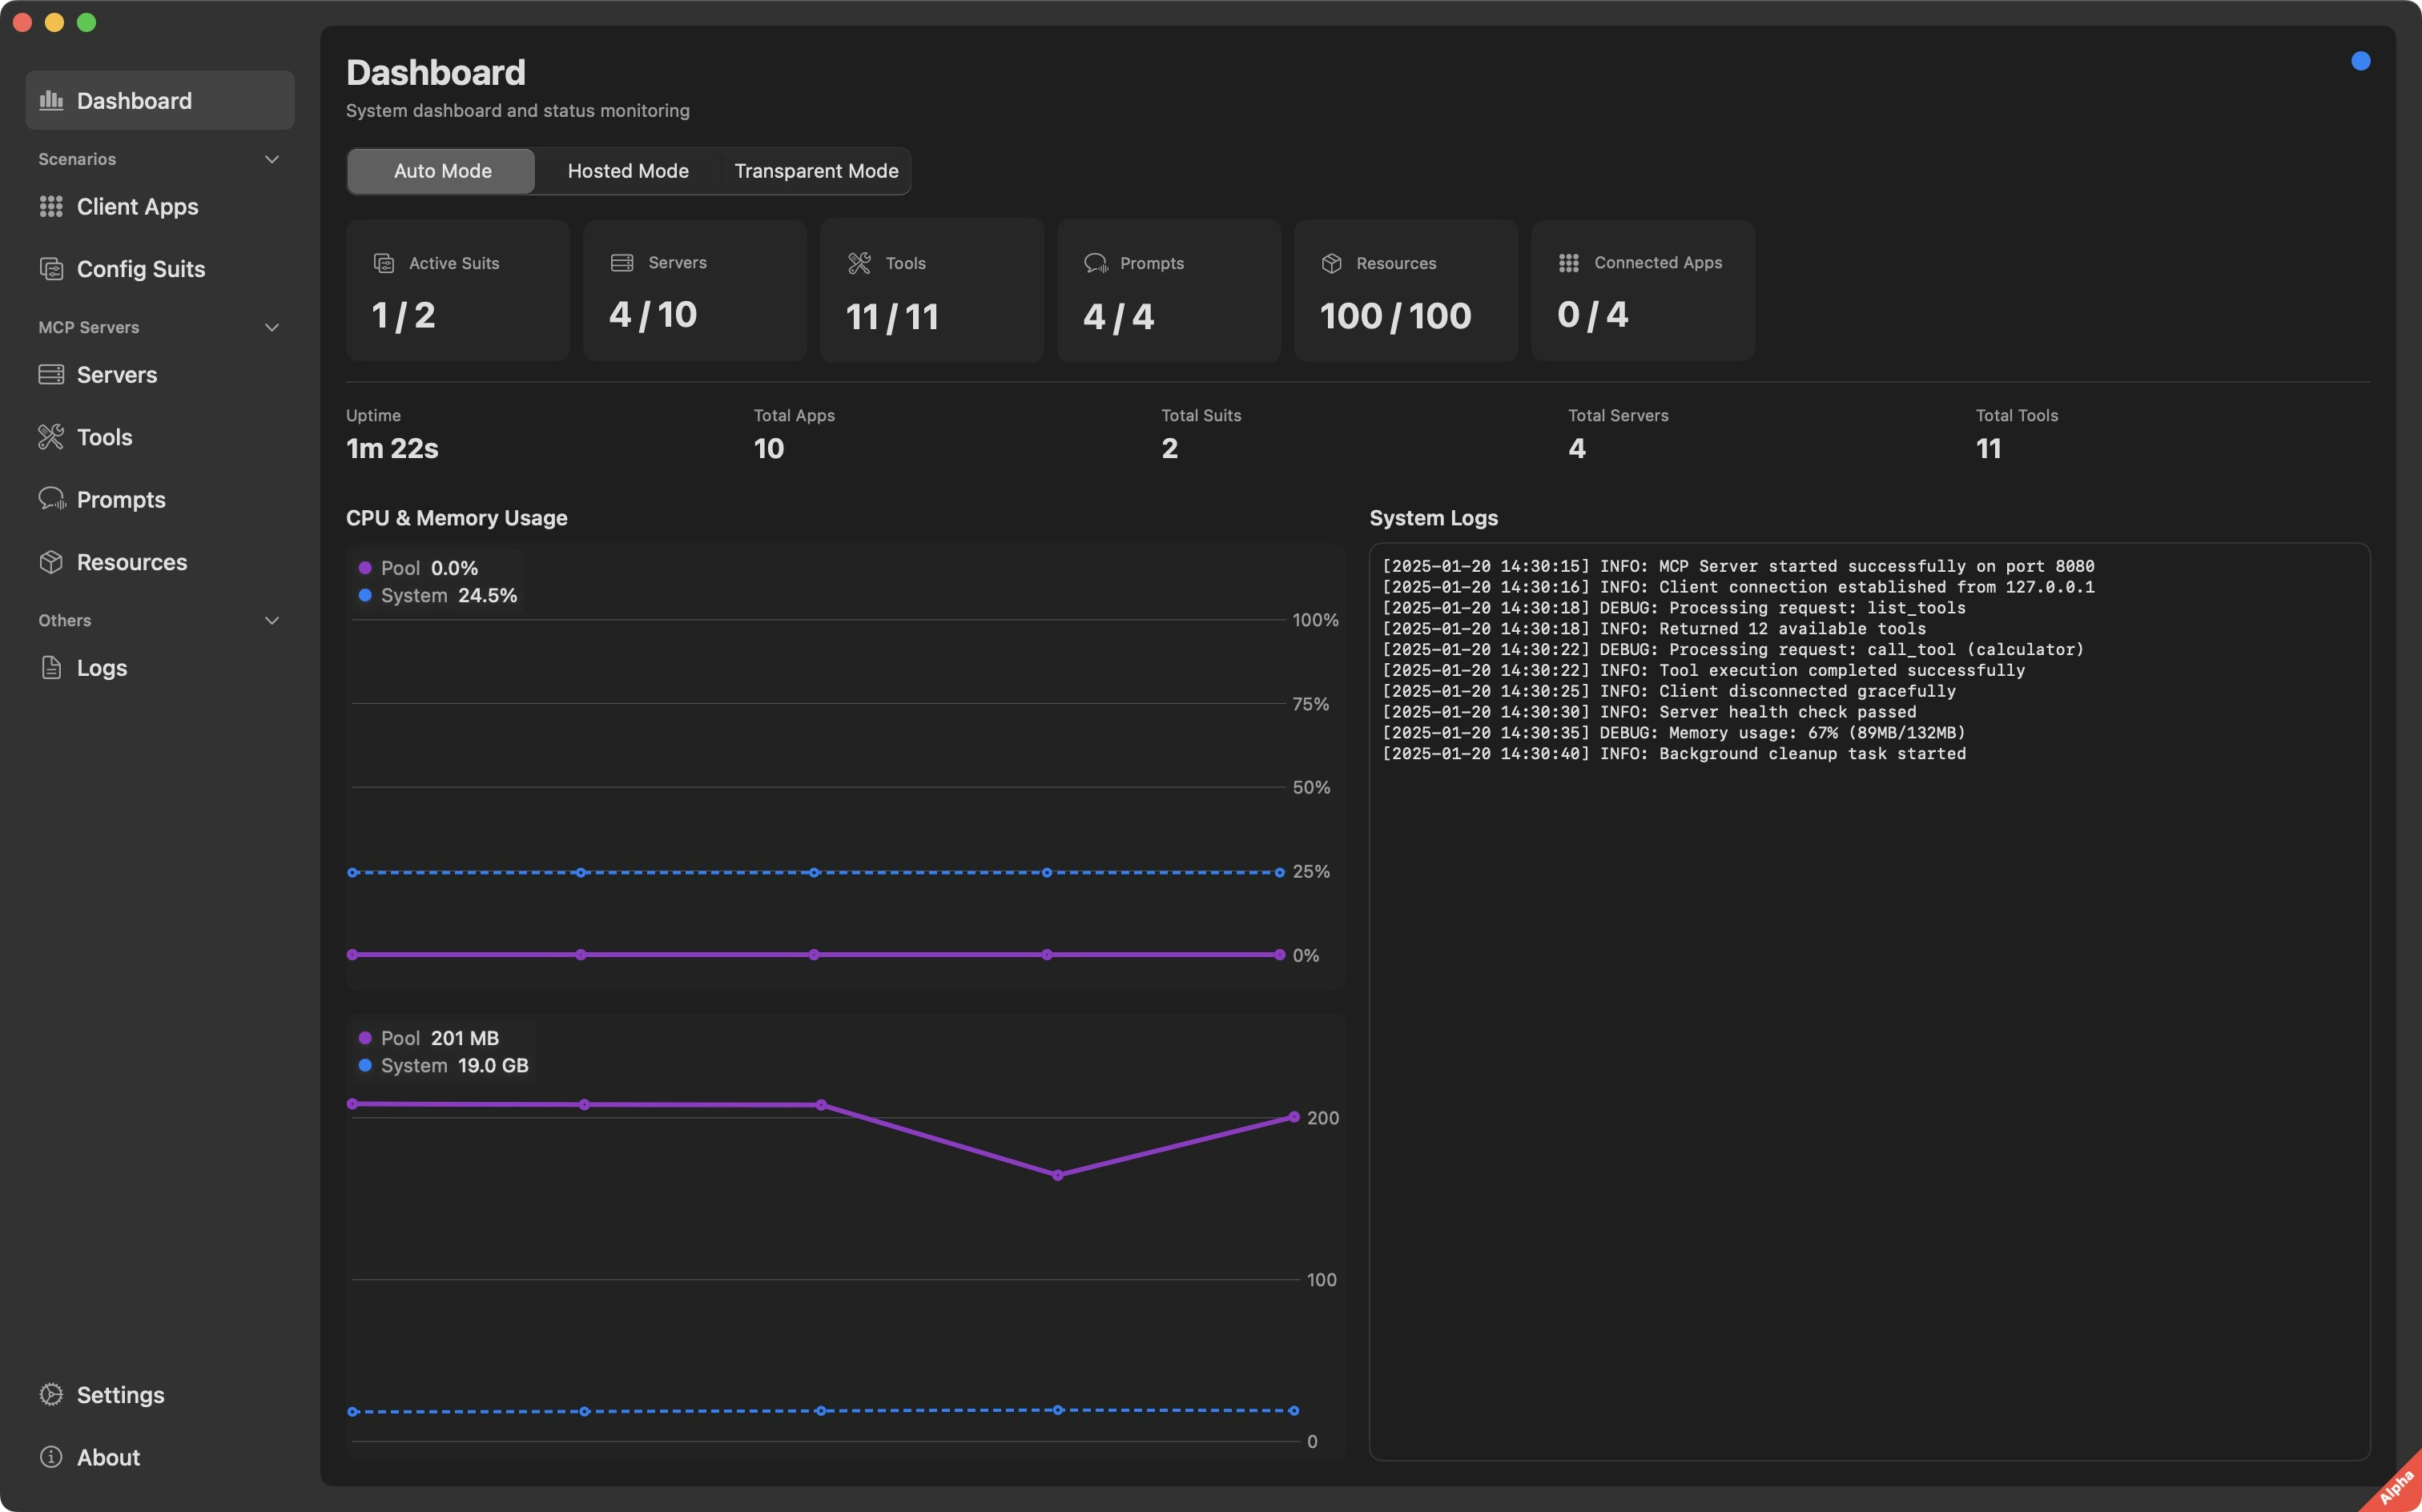The width and height of the screenshot is (2422, 1512).
Task: Click the Config Suits icon in sidebar
Action: pos(51,269)
